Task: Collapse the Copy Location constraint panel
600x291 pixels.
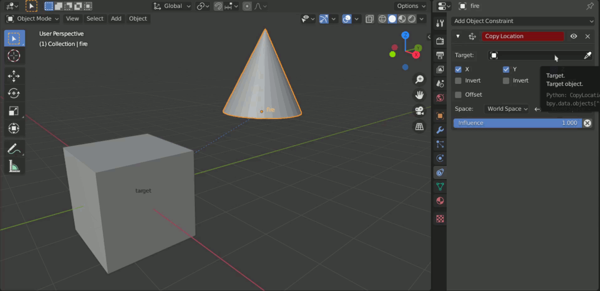Action: pos(458,36)
